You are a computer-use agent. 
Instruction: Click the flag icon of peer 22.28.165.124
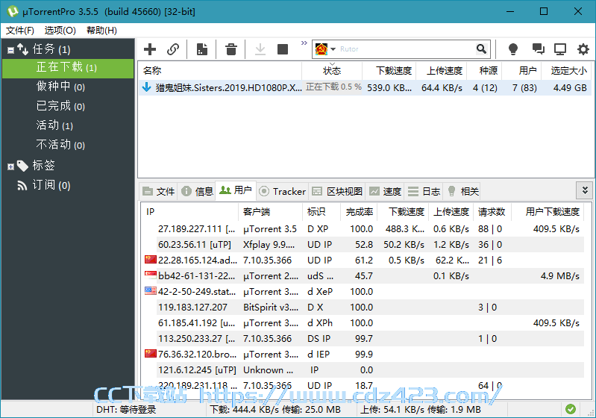point(151,260)
